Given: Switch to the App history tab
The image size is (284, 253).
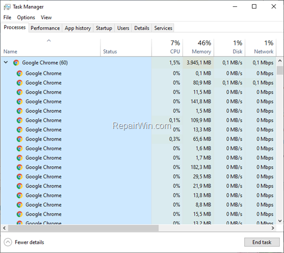Looking at the screenshot, I should pyautogui.click(x=78, y=28).
